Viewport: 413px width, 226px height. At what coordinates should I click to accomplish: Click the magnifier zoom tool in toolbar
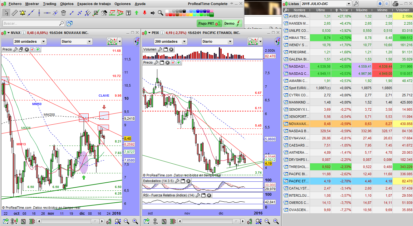[x=160, y=13]
